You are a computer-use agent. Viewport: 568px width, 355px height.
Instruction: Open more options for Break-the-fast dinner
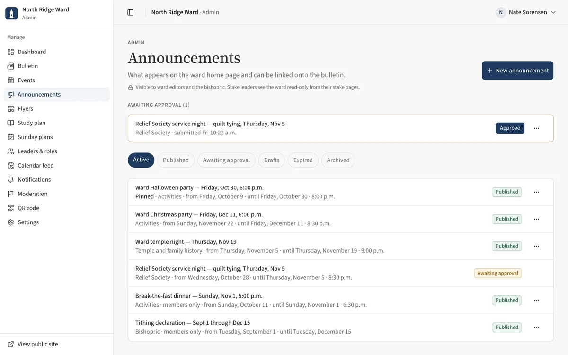pyautogui.click(x=536, y=300)
